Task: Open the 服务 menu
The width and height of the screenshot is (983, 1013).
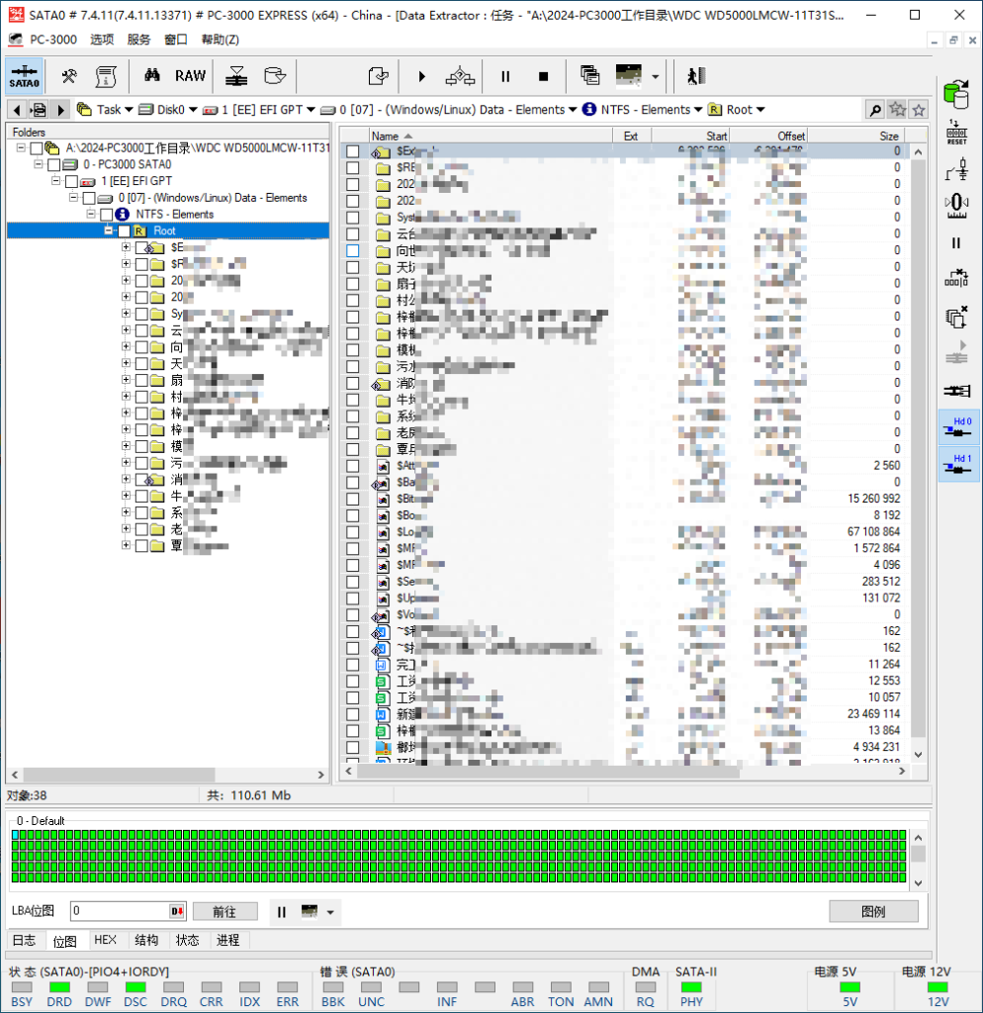Action: pyautogui.click(x=138, y=40)
